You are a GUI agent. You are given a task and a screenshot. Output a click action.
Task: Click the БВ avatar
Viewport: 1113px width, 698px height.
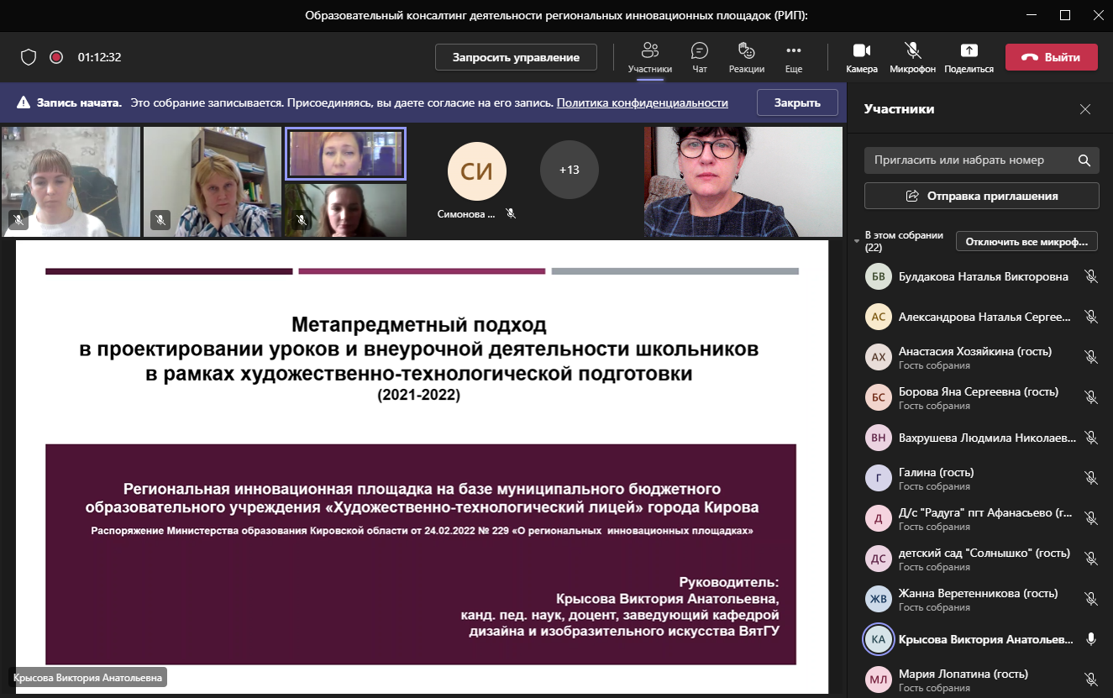click(879, 276)
